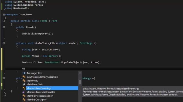Click the 'InitializeComponent();' call

click(37, 34)
